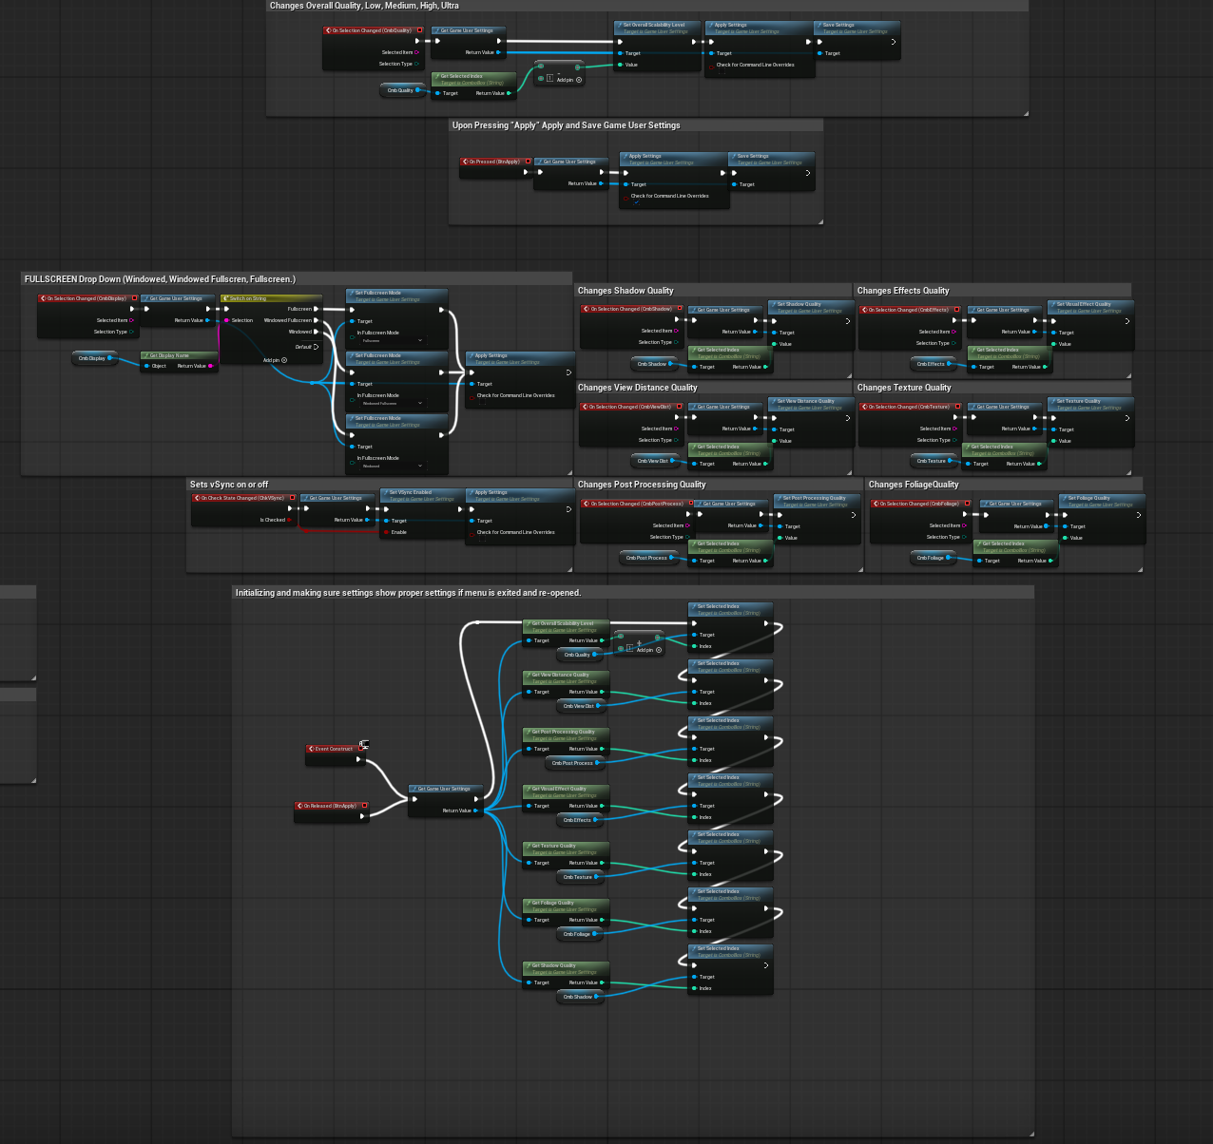Toggle Check for Command Line Overrides in vSync graph
The image size is (1213, 1144).
coord(482,539)
